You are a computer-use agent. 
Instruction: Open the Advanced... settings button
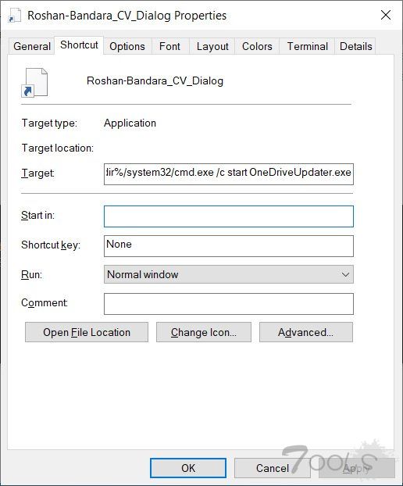pos(305,332)
